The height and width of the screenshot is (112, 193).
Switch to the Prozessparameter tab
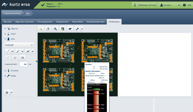pyautogui.click(x=45, y=22)
